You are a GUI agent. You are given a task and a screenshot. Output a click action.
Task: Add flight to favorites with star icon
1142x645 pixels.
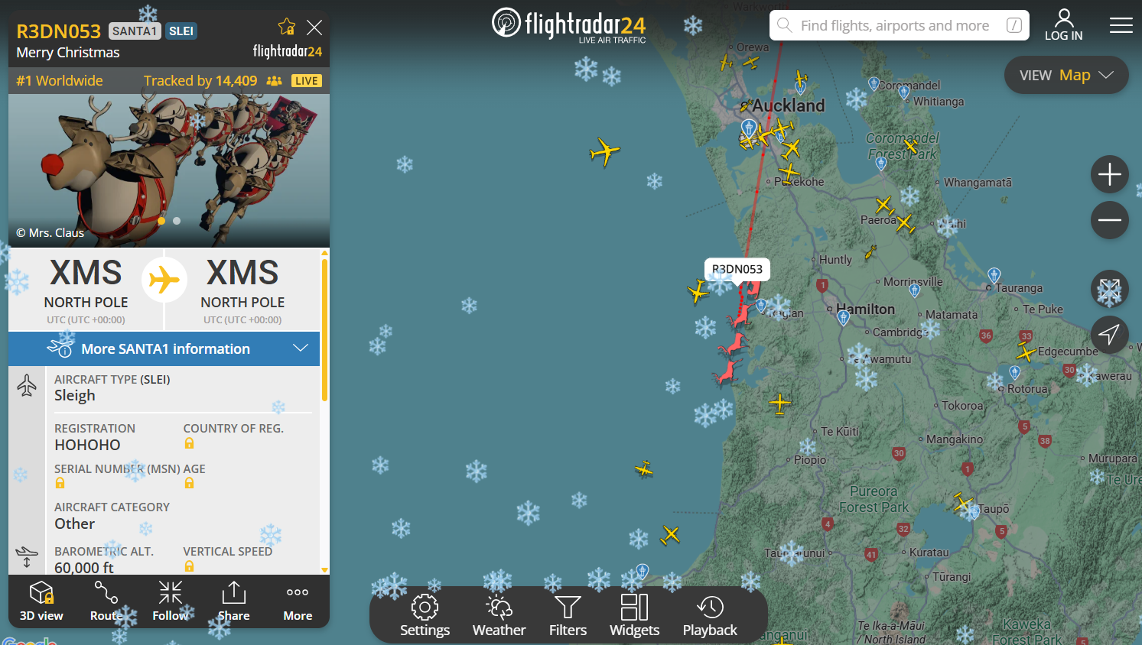pyautogui.click(x=287, y=27)
